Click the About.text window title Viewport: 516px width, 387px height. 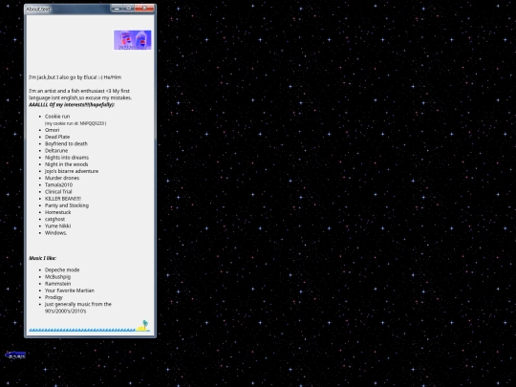[x=38, y=9]
